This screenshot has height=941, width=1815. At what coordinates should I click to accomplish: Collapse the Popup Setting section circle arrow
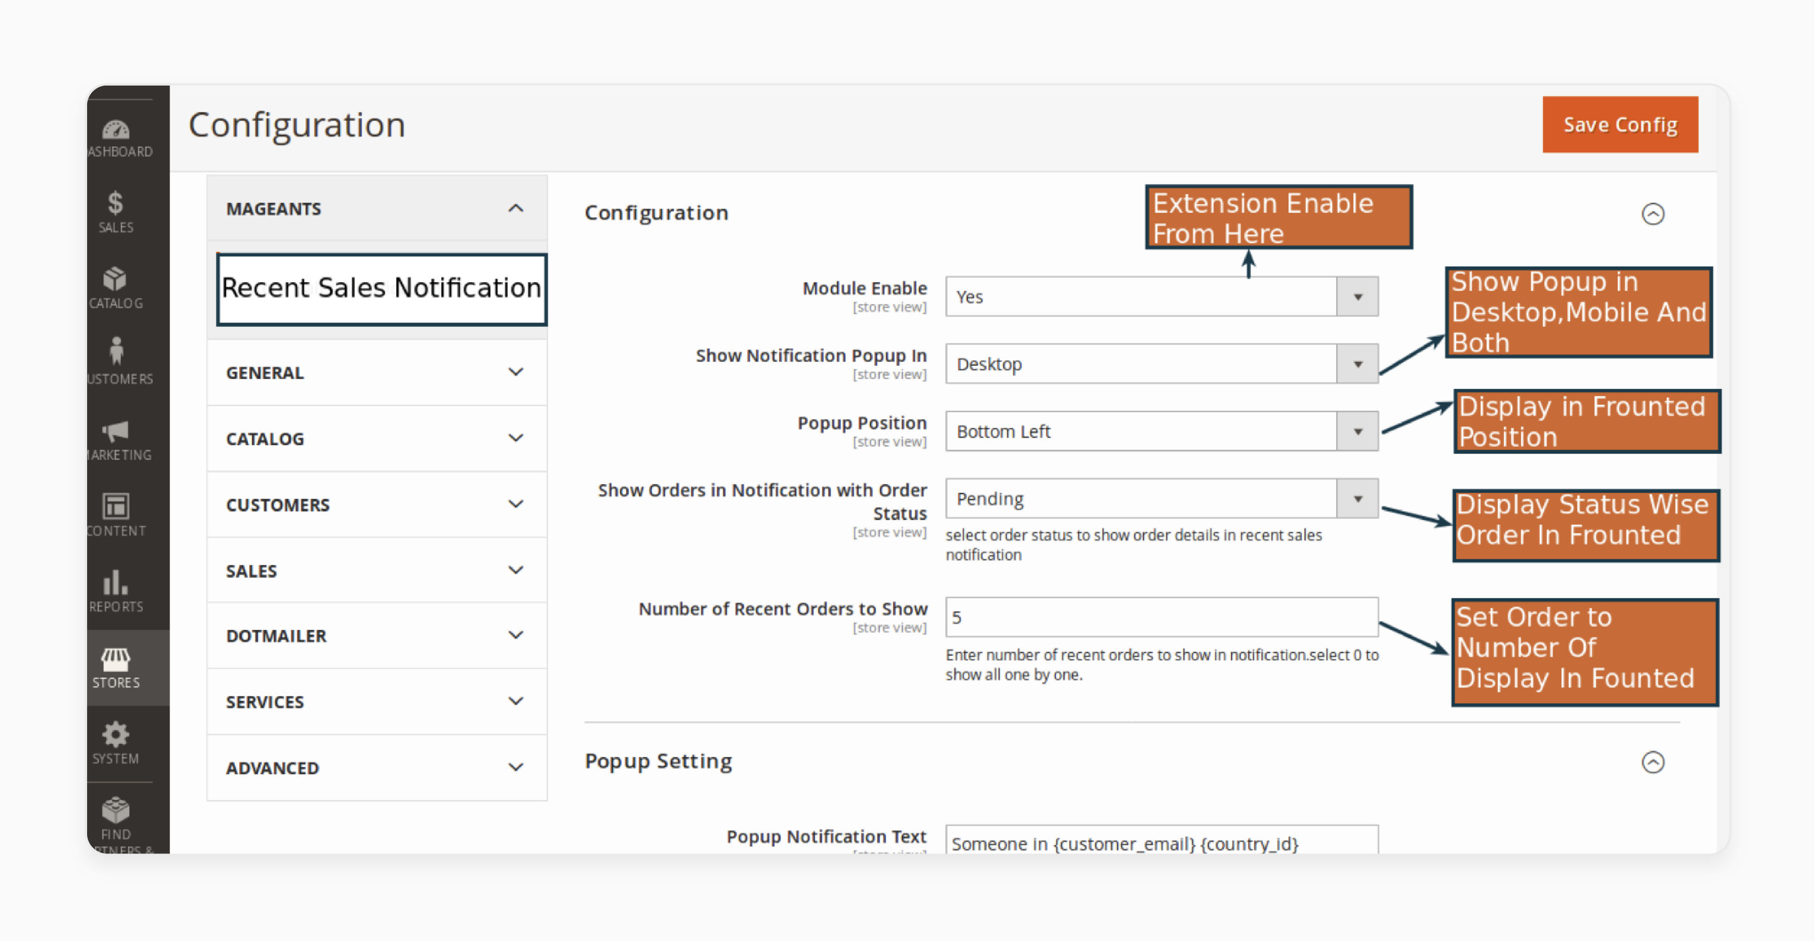[x=1652, y=762]
